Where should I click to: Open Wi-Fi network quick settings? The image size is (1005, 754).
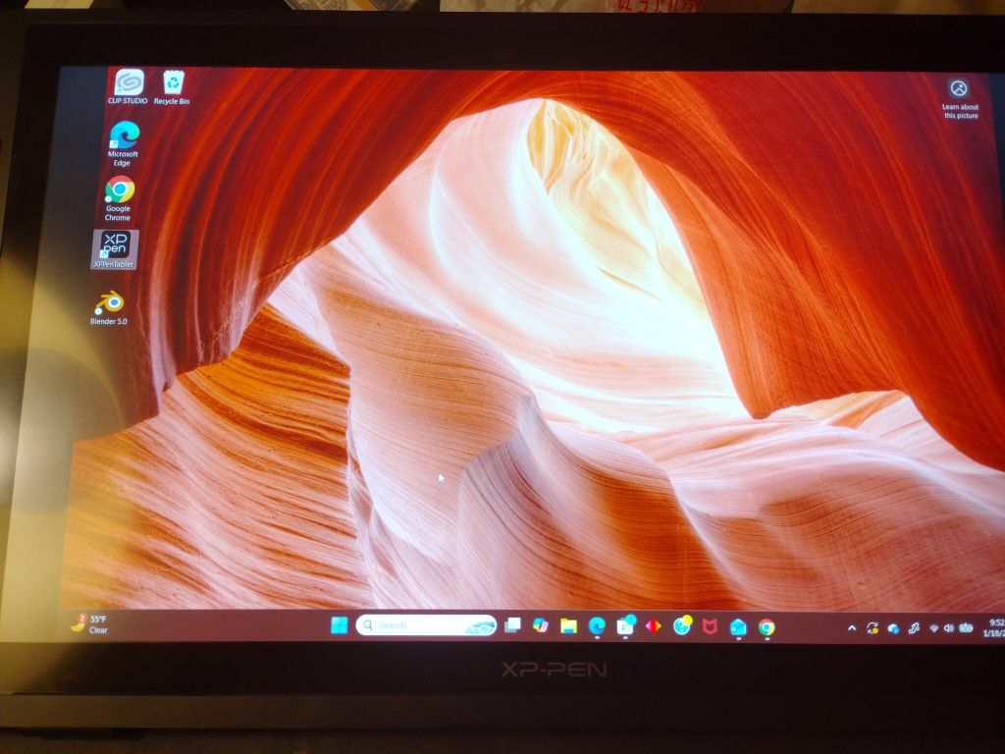tap(934, 627)
